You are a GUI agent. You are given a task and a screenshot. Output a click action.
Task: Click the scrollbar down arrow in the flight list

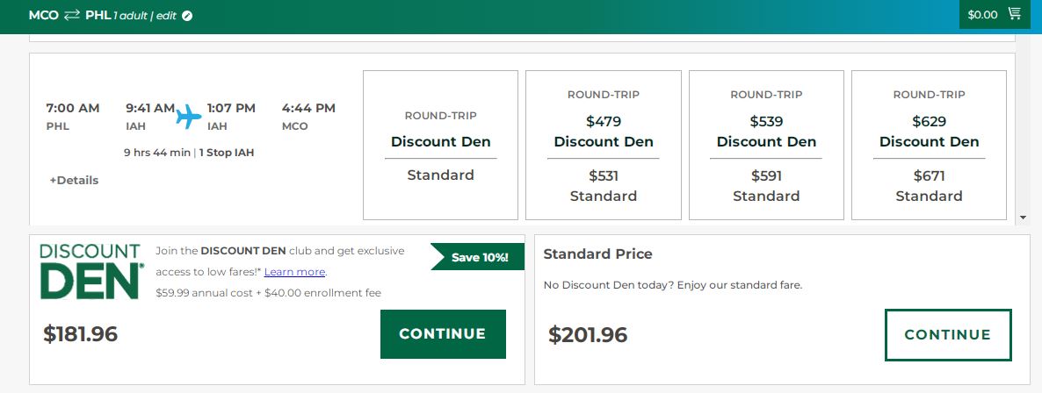pos(1022,217)
